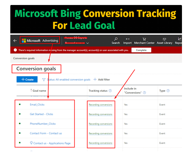Click the Tracking status column header
The image size is (192, 154).
tap(98, 90)
